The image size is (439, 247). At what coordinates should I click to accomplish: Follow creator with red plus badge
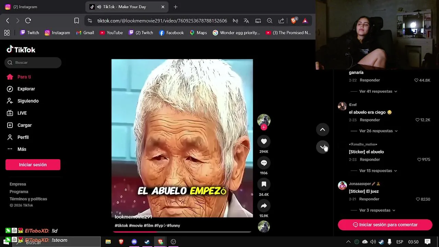(264, 127)
